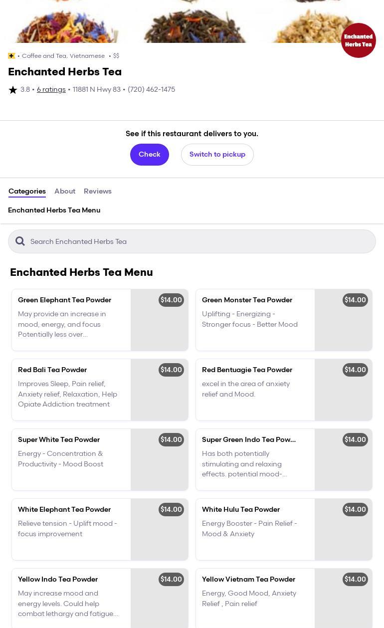Click the yellow badge icon beside Coffee and Tea

tap(11, 56)
